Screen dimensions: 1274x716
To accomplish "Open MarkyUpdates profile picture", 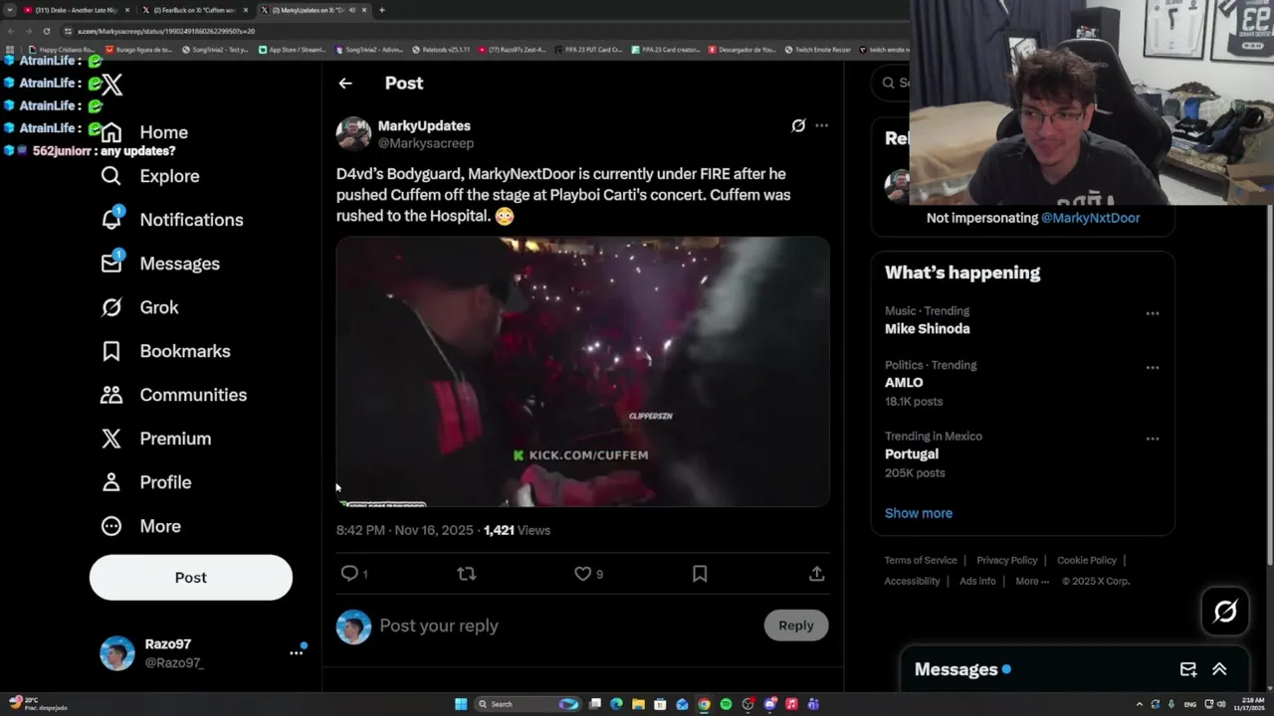I will coord(353,133).
